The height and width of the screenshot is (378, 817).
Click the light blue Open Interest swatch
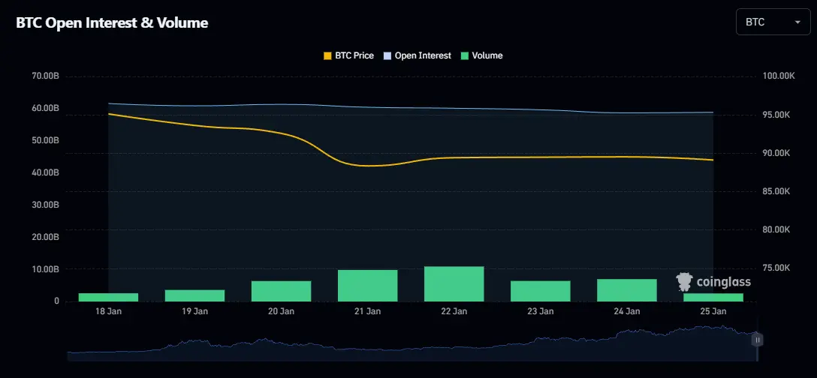(387, 55)
